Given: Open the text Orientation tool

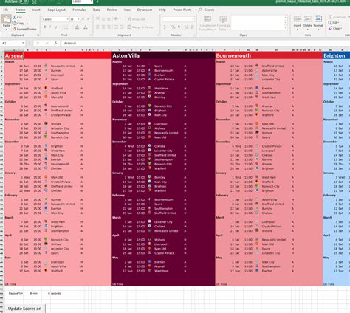Looking at the screenshot, I should pos(117,19).
